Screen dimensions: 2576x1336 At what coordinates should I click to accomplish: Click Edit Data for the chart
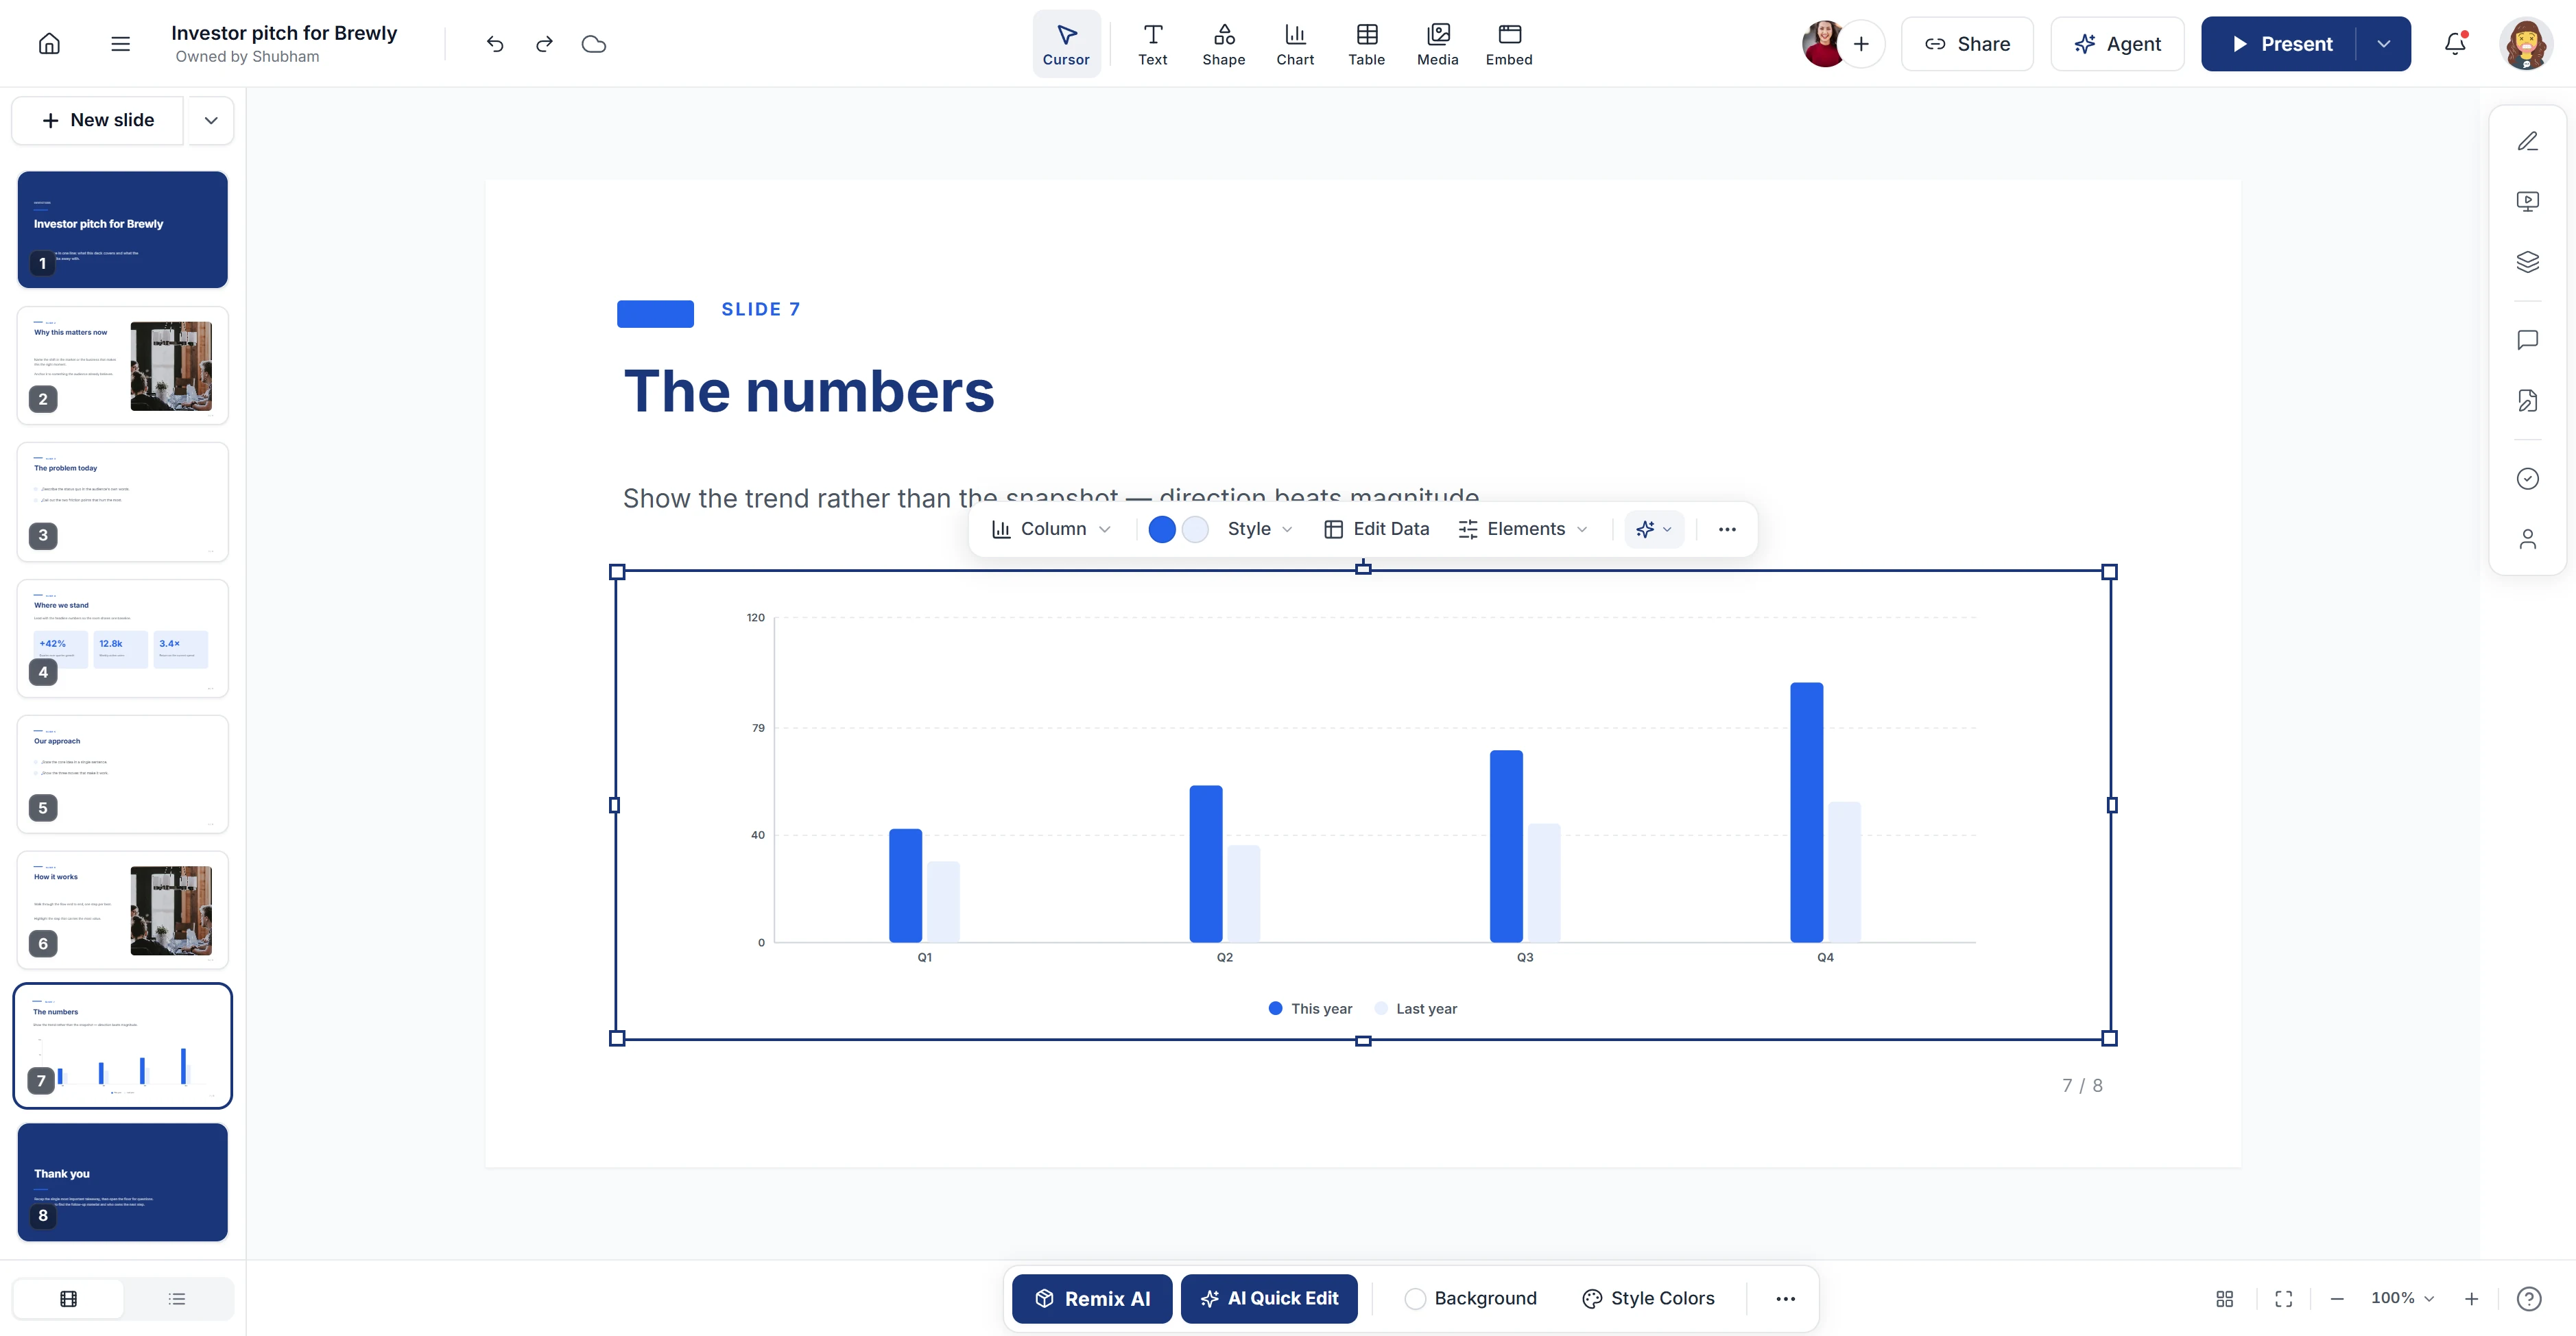click(1377, 529)
